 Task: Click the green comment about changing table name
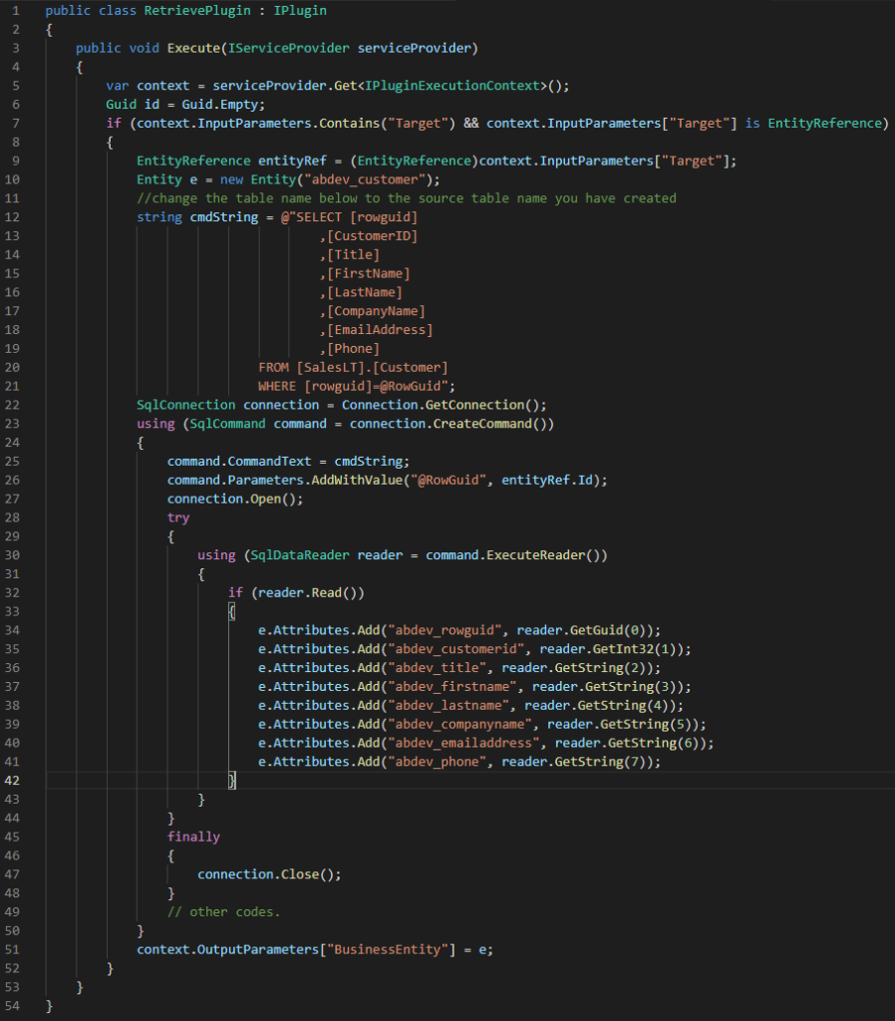406,197
